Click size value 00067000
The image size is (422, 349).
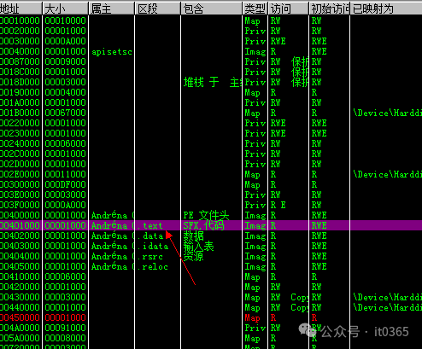coord(65,113)
